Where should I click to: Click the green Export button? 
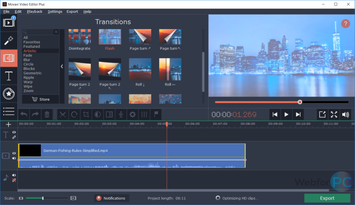point(327,198)
